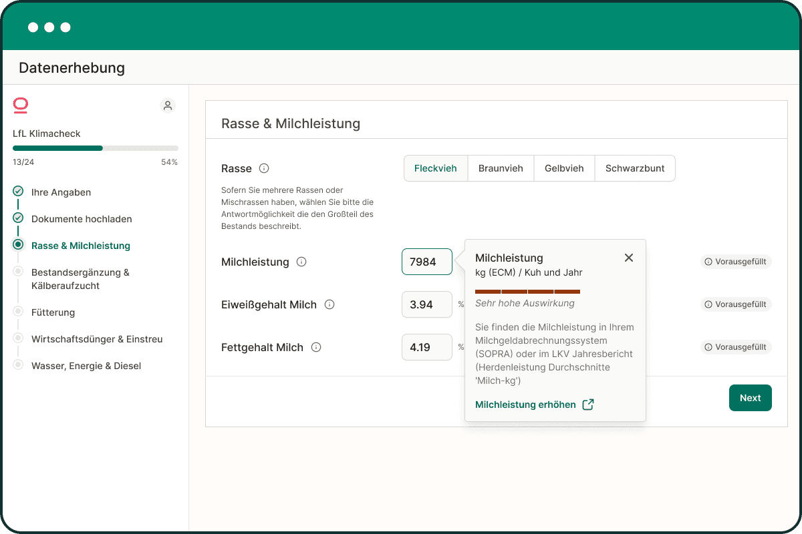Click the Sehr hohe Auswirkung impact bar

[x=527, y=292]
